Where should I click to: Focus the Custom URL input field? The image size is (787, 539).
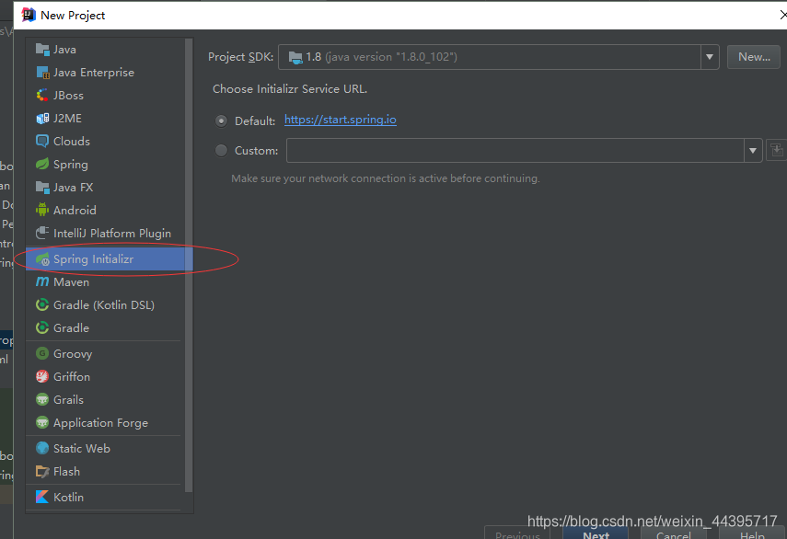515,151
